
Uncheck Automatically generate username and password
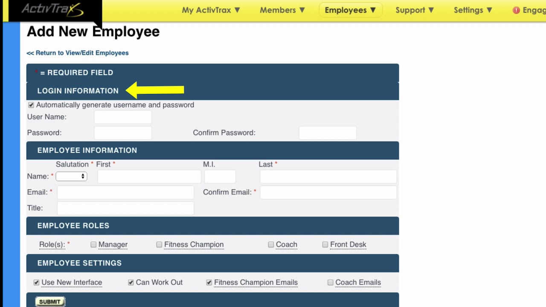pos(31,105)
